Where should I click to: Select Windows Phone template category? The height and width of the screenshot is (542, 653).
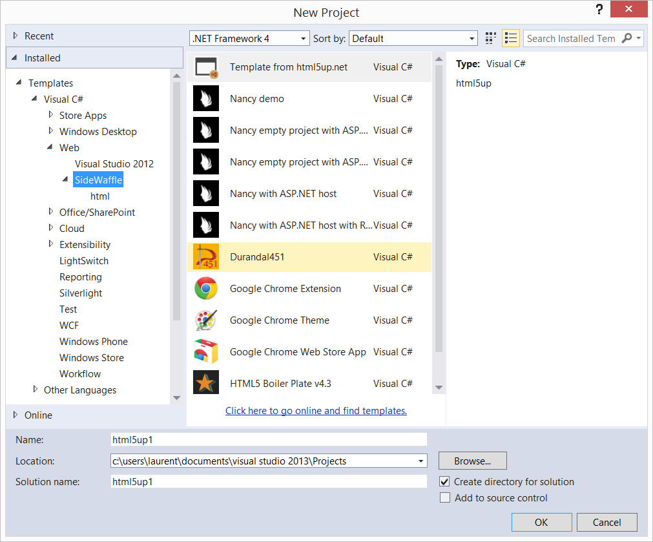pos(93,342)
